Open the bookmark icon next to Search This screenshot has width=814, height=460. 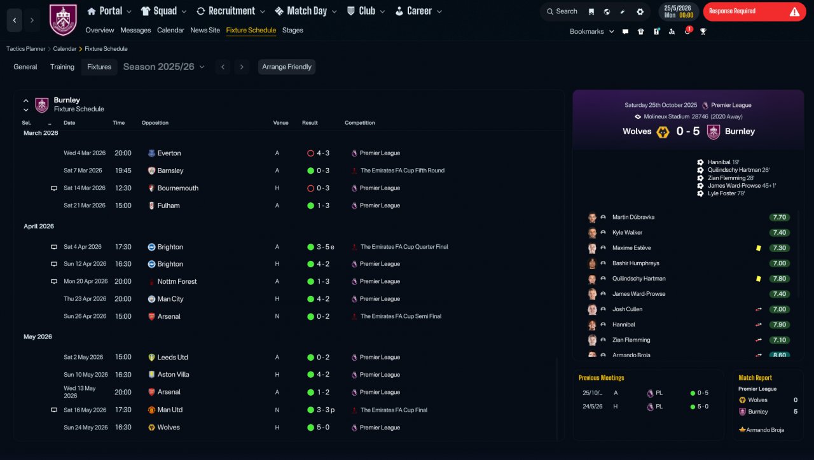[x=591, y=11]
